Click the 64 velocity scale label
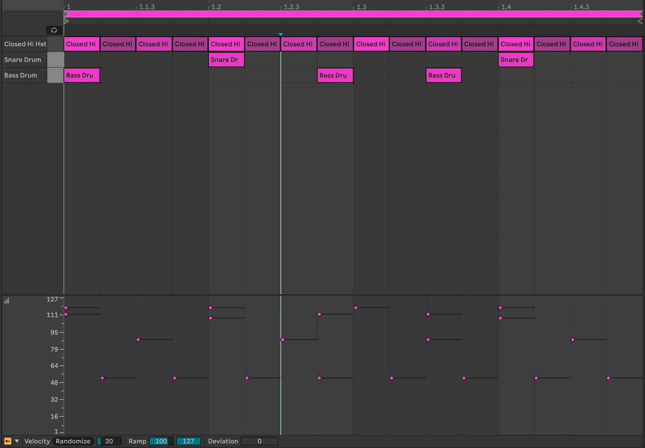The width and height of the screenshot is (645, 448). [54, 365]
